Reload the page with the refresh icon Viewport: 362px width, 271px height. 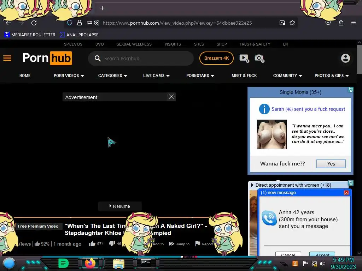34,23
